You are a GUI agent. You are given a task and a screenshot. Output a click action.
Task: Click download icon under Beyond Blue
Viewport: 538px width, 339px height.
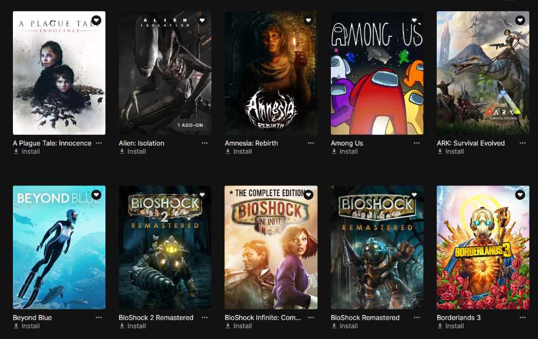click(16, 326)
